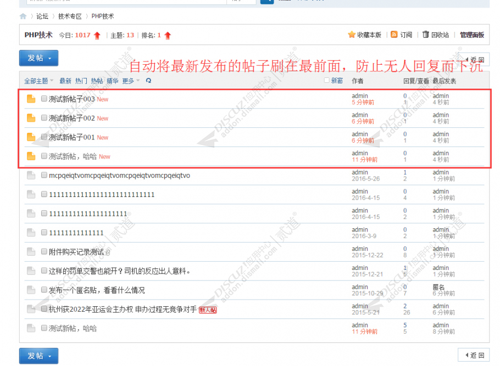The image size is (500, 366).
Task: Check the box for 测试新帖子003
Action: [x=44, y=99]
